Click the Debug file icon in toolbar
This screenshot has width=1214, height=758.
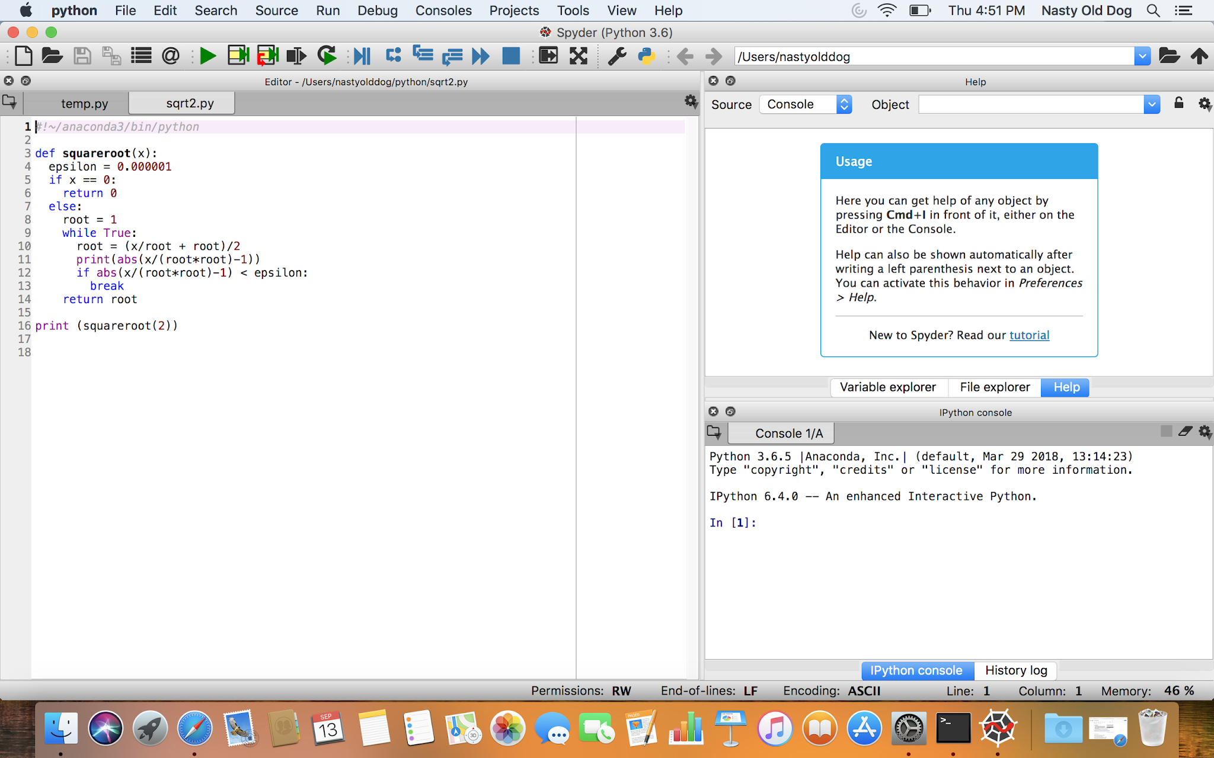(x=362, y=56)
